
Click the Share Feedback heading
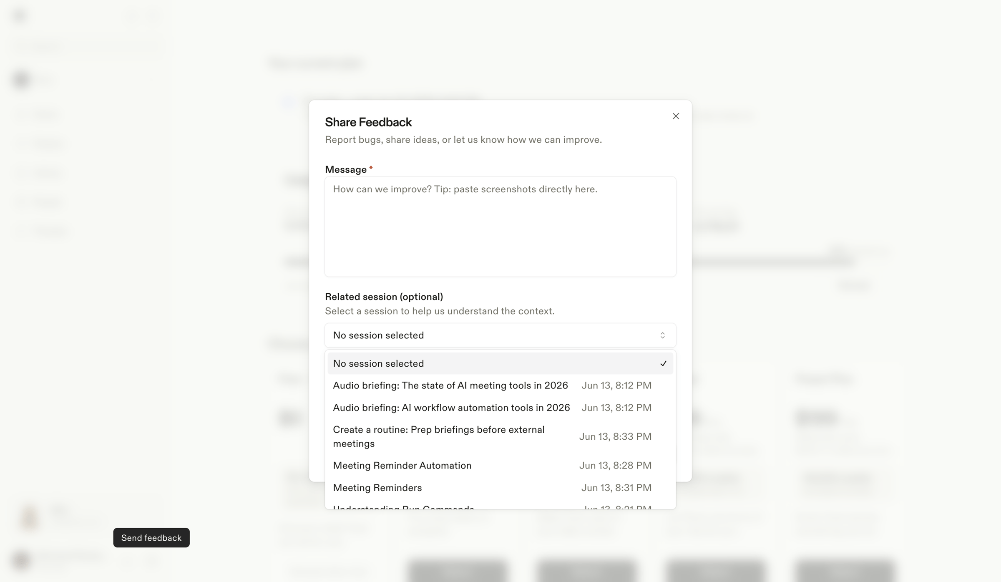pos(368,122)
